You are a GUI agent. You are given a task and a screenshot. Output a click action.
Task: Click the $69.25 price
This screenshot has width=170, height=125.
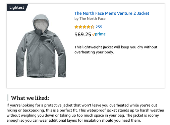(x=83, y=34)
